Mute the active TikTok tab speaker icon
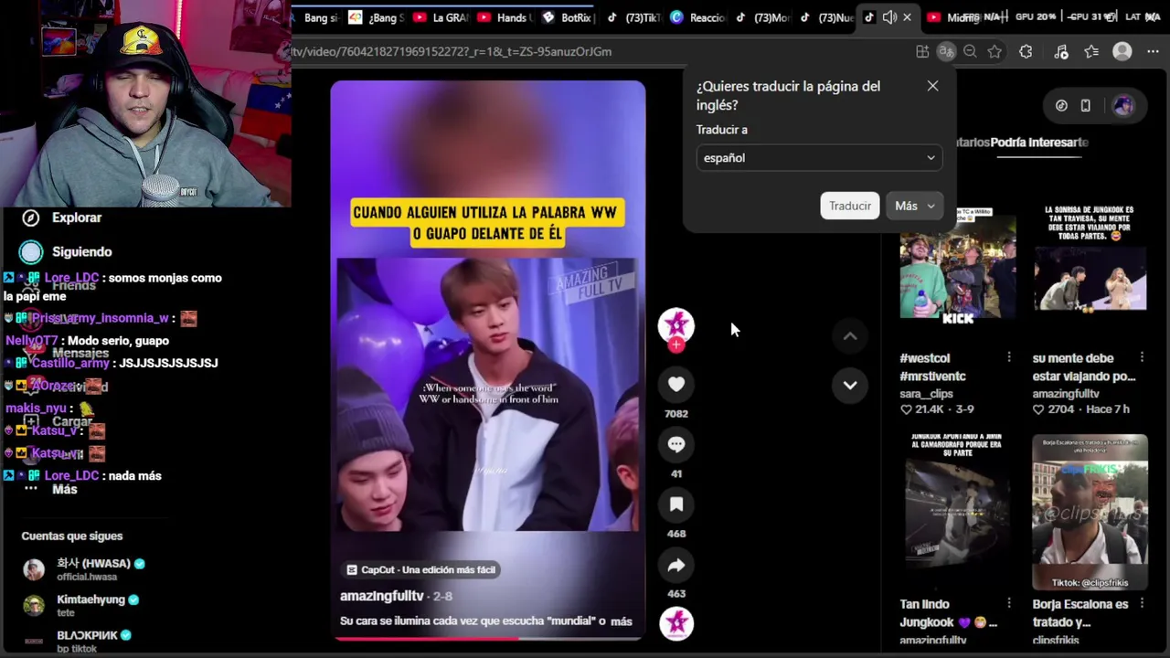 pos(889,17)
